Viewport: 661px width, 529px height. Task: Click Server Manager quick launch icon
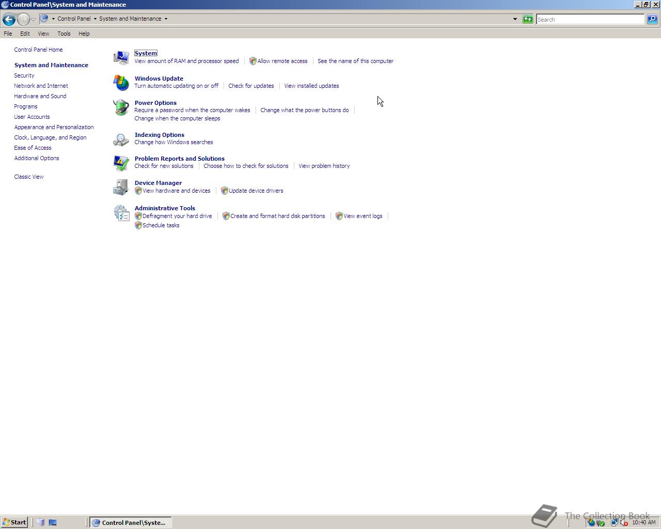click(x=41, y=522)
